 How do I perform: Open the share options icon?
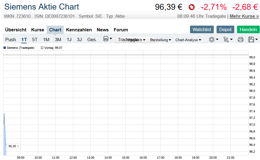tap(226, 40)
